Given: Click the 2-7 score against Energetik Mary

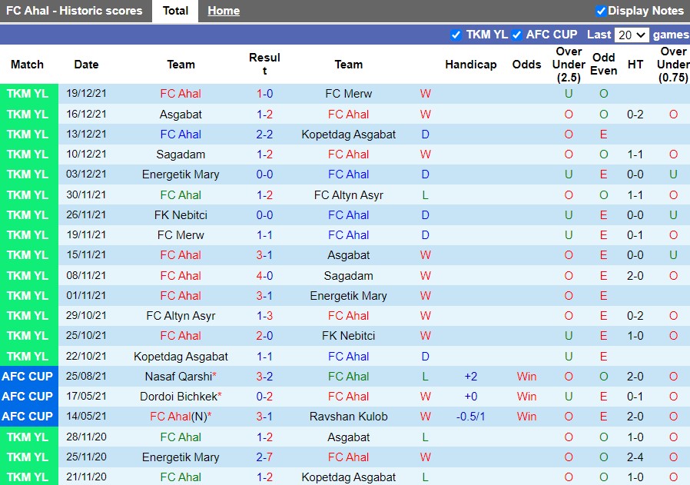Looking at the screenshot, I should point(264,457).
